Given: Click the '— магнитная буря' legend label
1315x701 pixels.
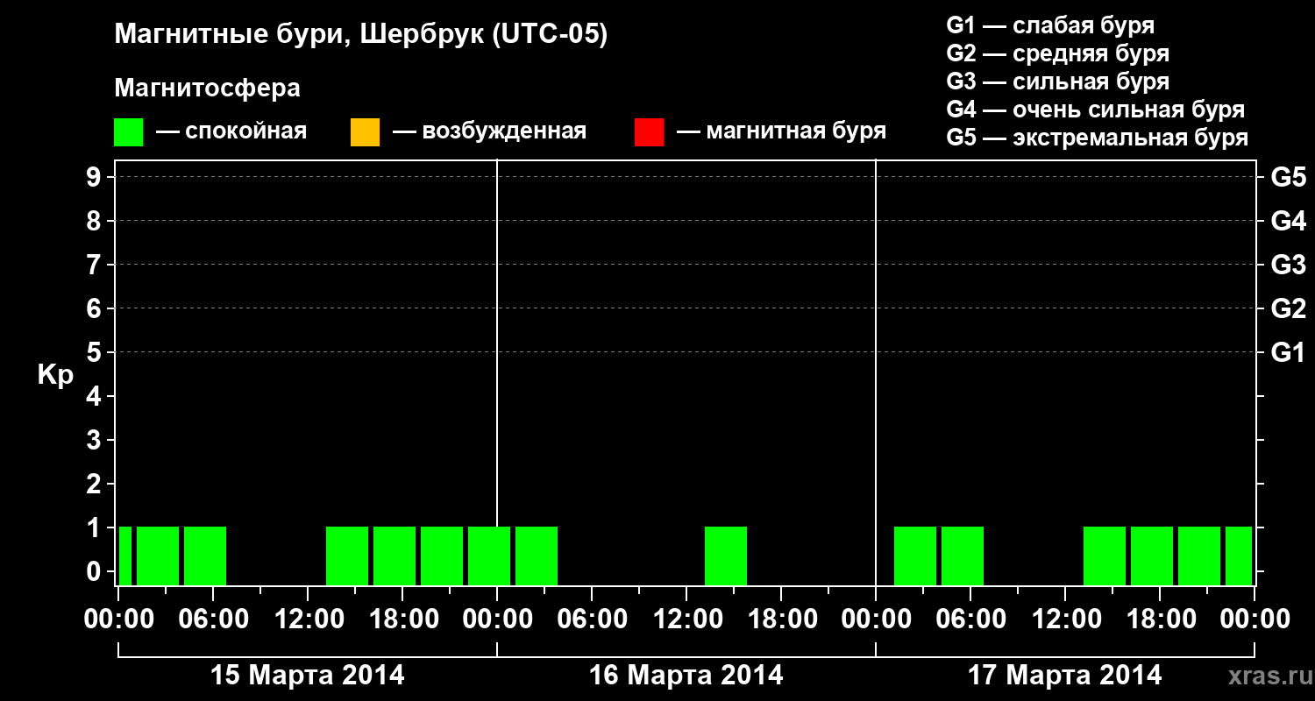Looking at the screenshot, I should (782, 131).
